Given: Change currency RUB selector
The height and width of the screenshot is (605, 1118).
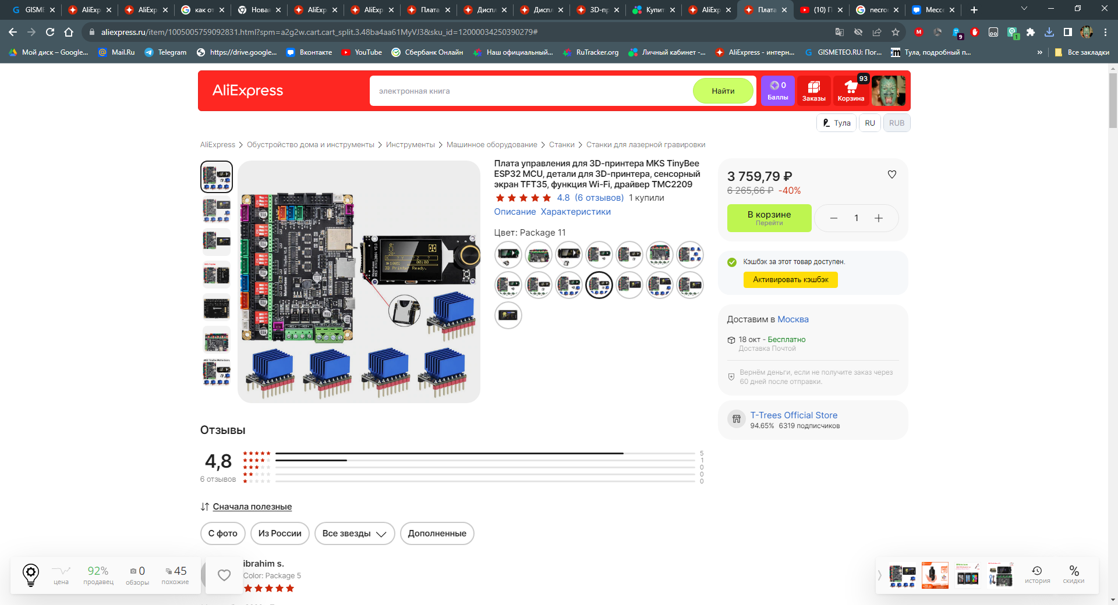Looking at the screenshot, I should coord(897,123).
